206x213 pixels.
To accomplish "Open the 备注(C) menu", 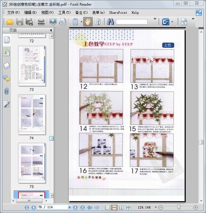I will tap(81, 13).
